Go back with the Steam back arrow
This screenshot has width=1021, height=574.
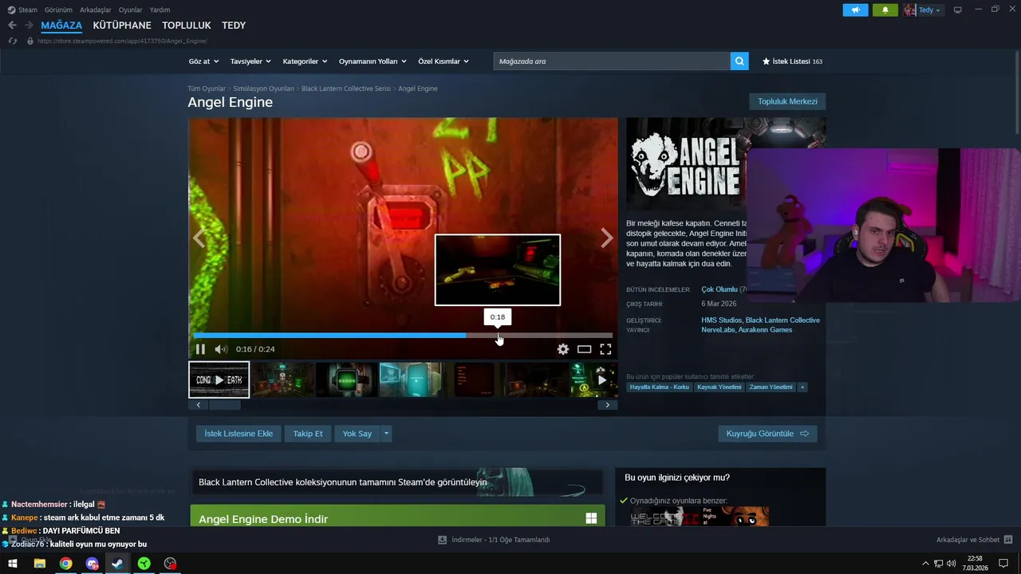click(x=12, y=26)
